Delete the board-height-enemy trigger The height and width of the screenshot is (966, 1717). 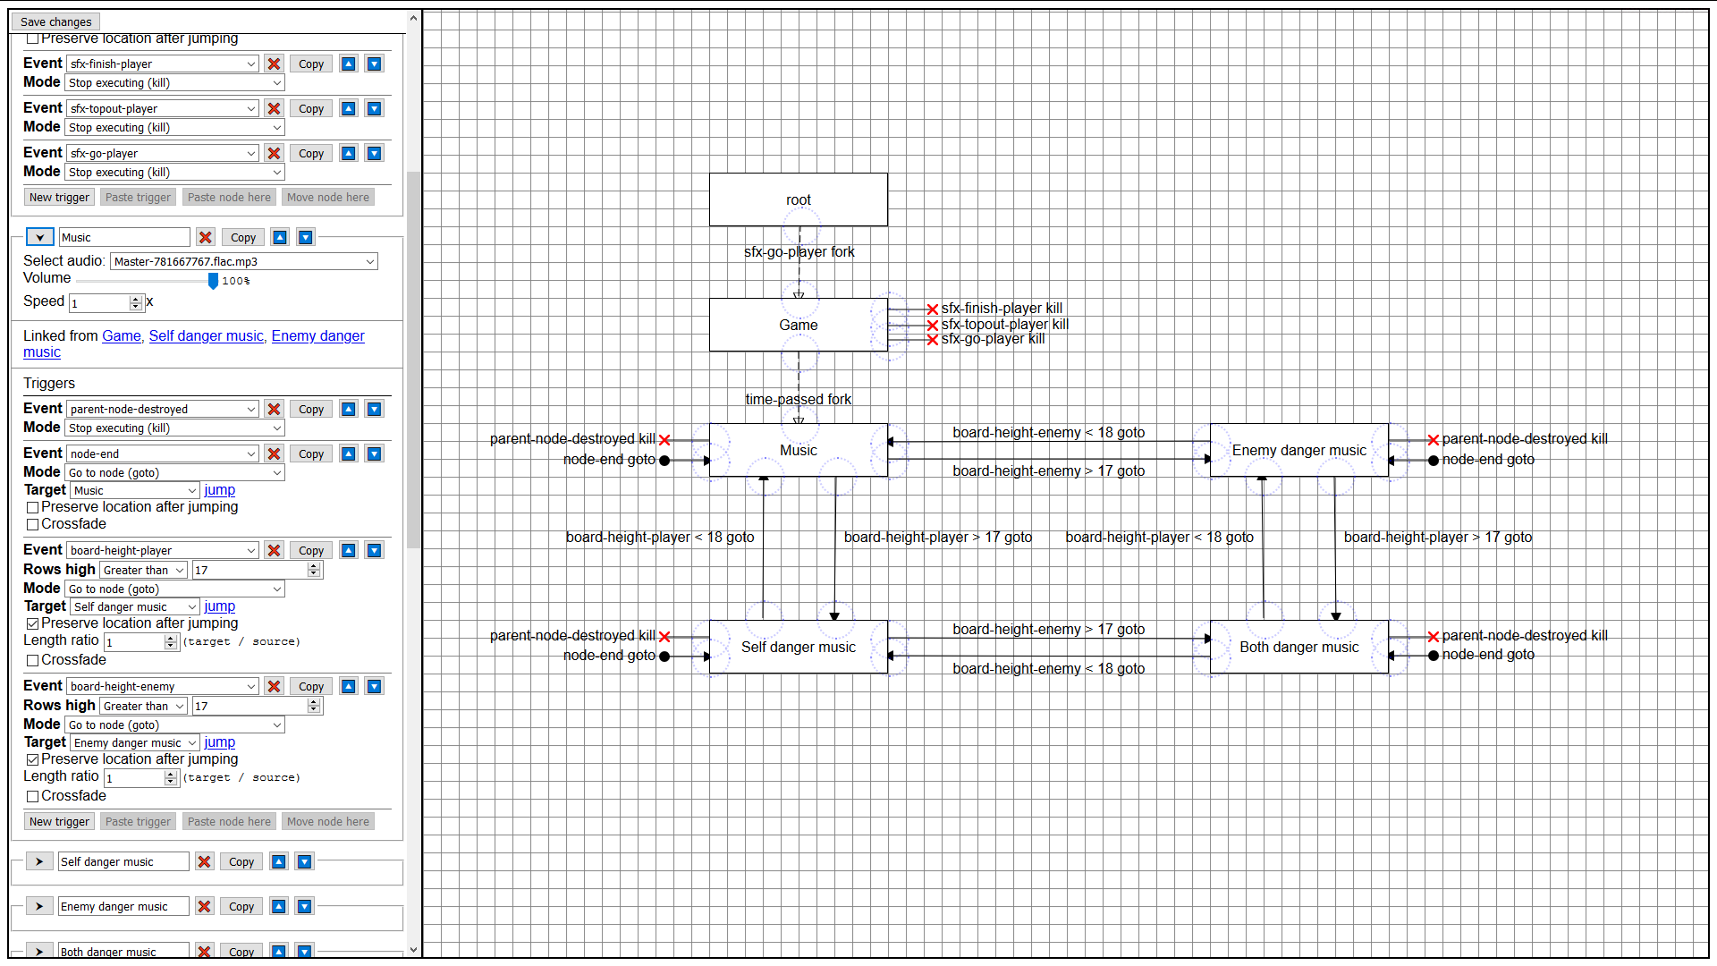(x=274, y=686)
